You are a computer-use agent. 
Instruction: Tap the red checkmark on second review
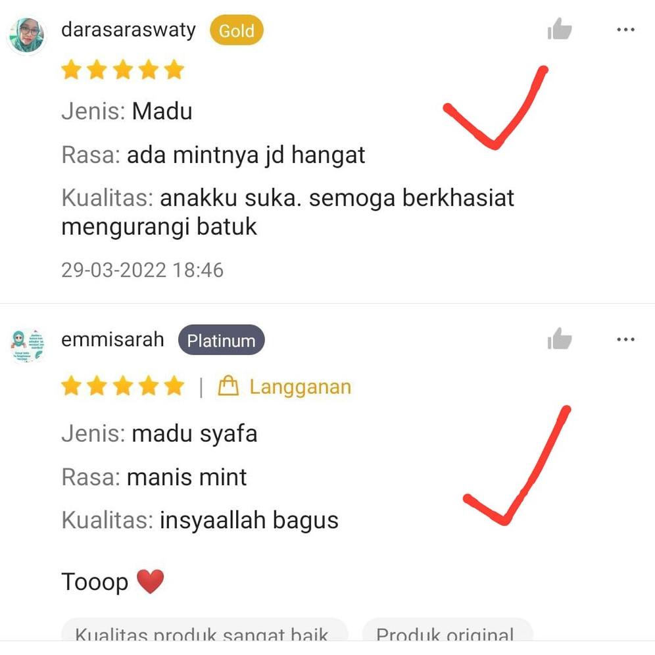coord(517,465)
